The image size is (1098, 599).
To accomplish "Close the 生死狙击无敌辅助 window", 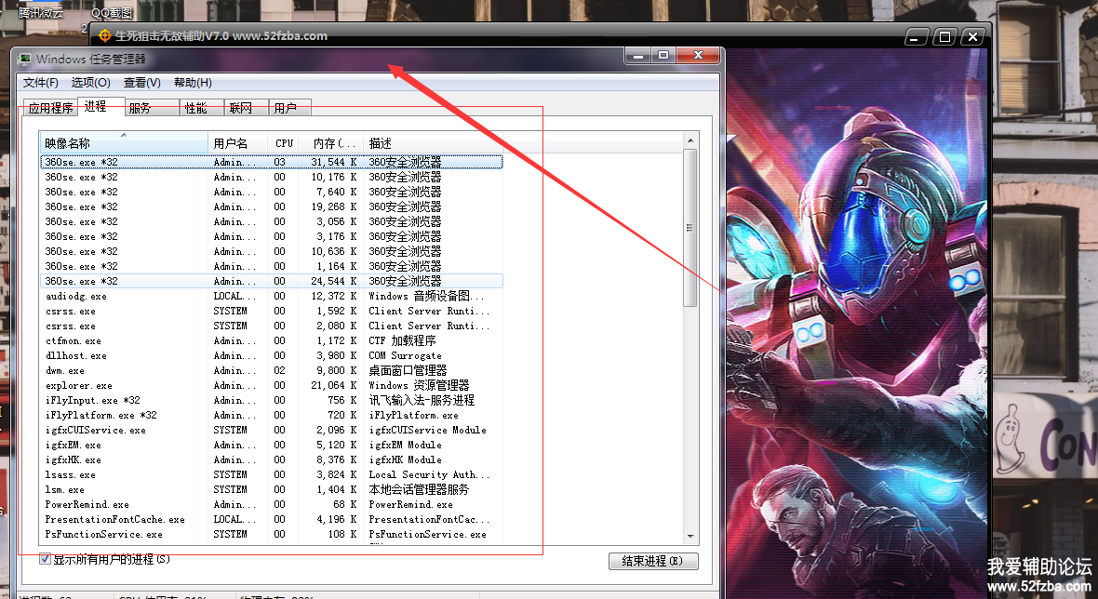I will (972, 37).
